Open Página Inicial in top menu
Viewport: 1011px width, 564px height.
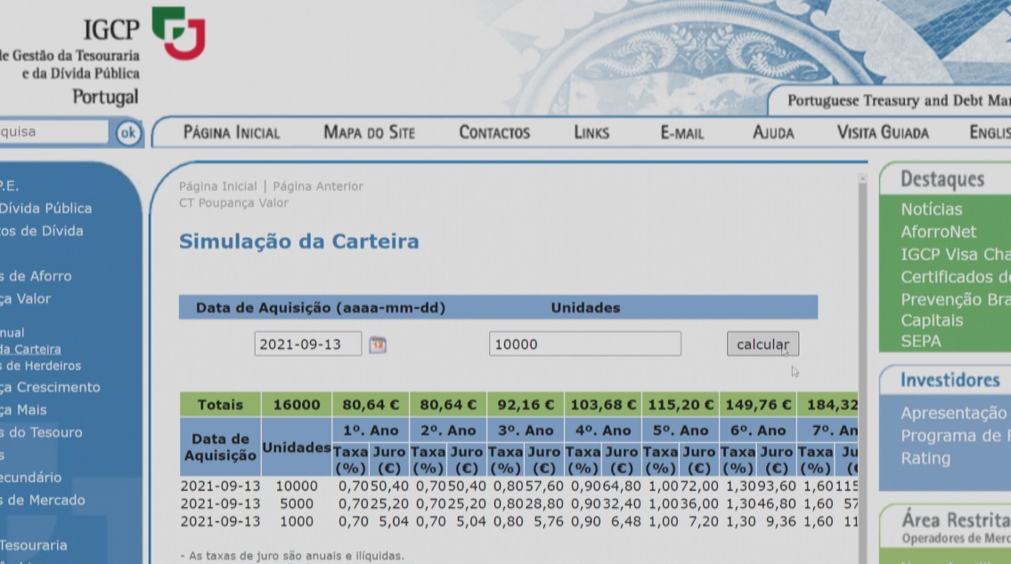(232, 133)
